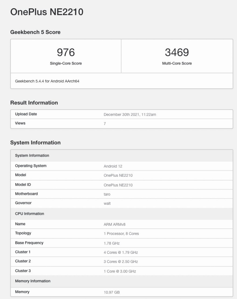Select the CPU Name ARM ARMv8 entry
This screenshot has width=237, height=299.
tap(113, 224)
